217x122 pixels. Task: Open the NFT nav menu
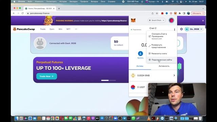pos(68,29)
